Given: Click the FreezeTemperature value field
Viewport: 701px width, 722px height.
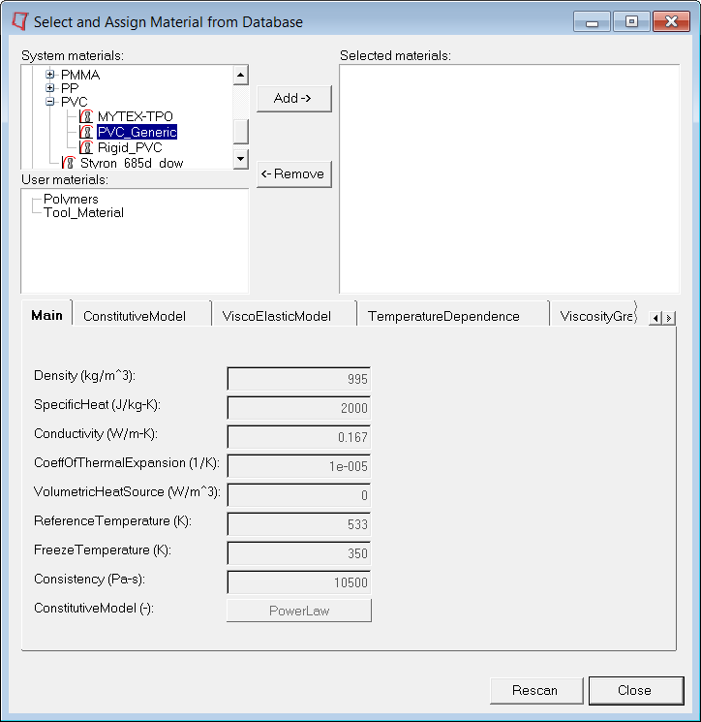Looking at the screenshot, I should click(298, 552).
